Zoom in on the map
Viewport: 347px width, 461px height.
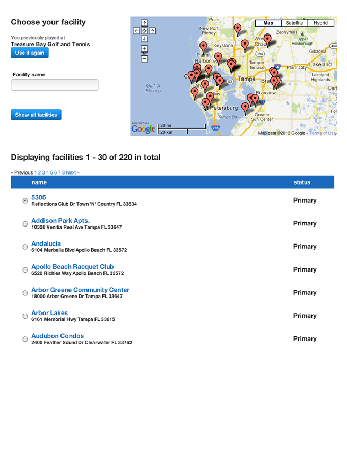pyautogui.click(x=144, y=49)
